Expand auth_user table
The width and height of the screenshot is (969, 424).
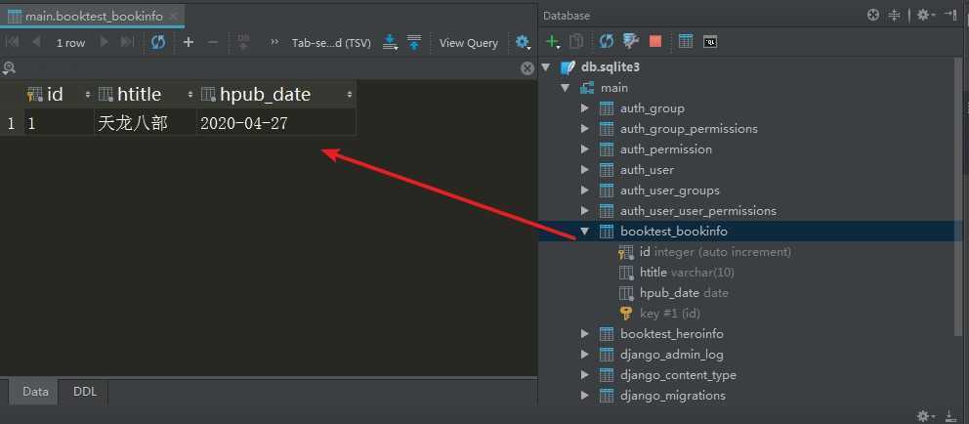click(x=584, y=169)
